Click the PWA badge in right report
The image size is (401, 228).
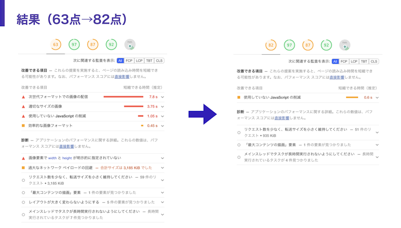click(x=345, y=45)
